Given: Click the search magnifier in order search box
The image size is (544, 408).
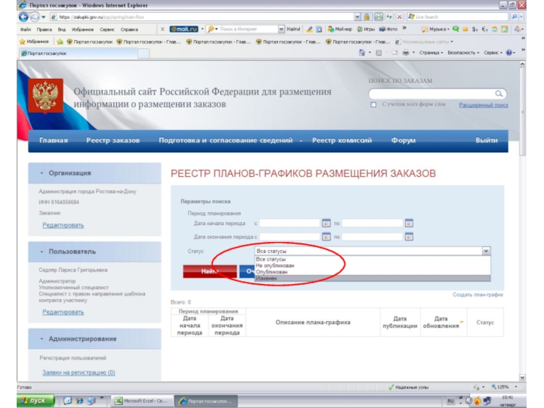Looking at the screenshot, I should tap(499, 94).
